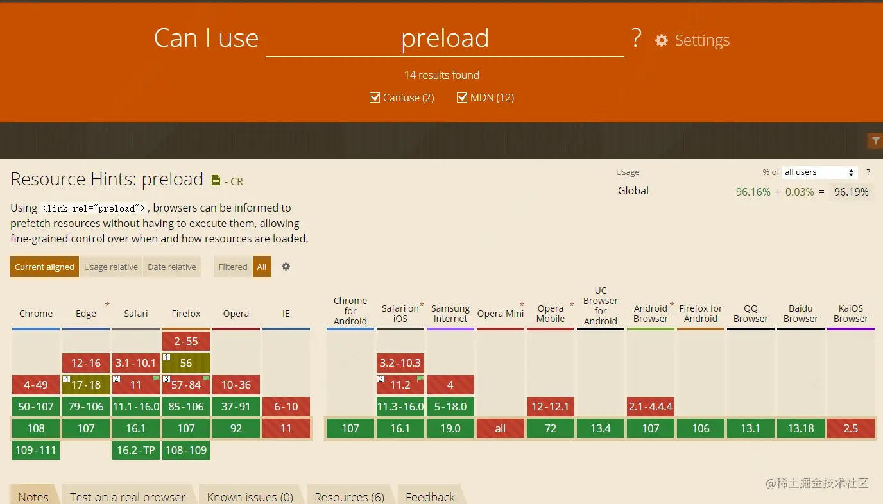This screenshot has width=883, height=504.
Task: Click note marker 1 on Firefox 56
Action: [x=166, y=357]
